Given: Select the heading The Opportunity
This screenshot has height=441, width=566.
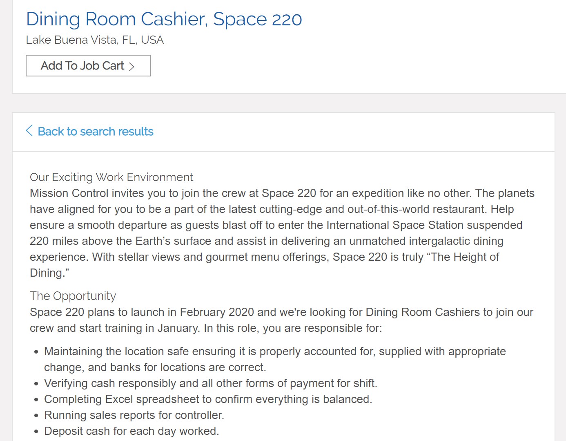Looking at the screenshot, I should [x=73, y=295].
